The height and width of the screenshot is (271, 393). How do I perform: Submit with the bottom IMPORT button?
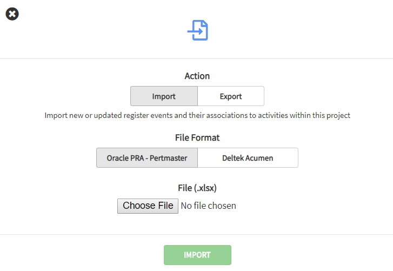197,255
